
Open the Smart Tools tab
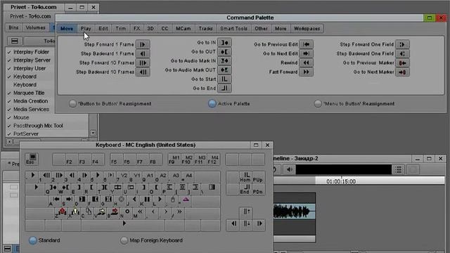pos(233,28)
